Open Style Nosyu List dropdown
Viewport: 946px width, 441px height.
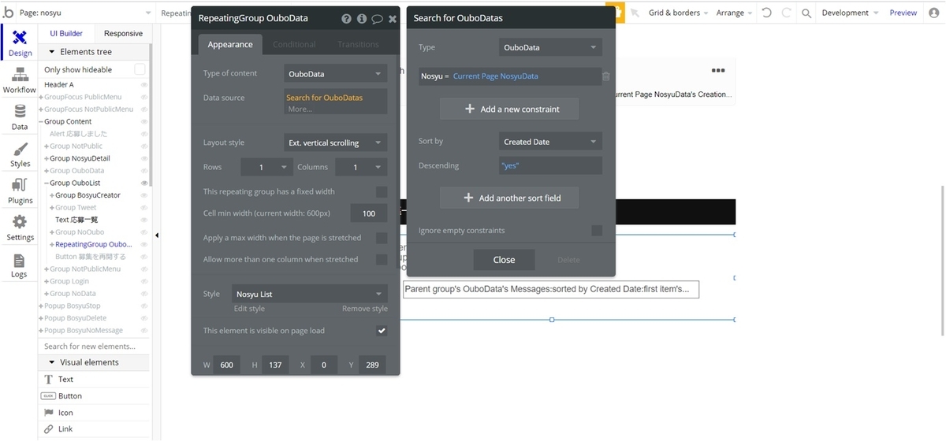[x=311, y=294]
